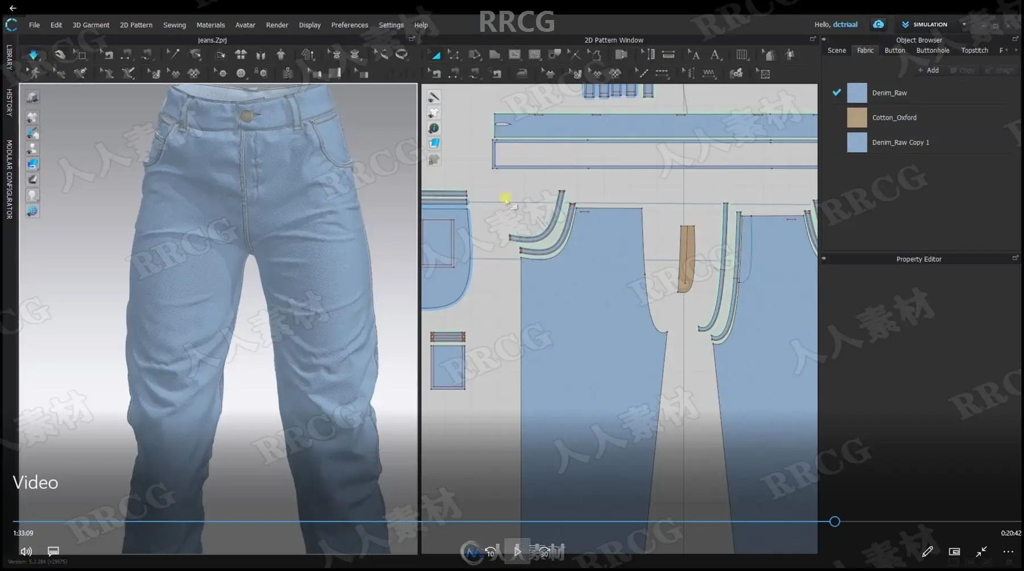Screen dimensions: 1024x571
Task: Select the Denim_Raw Copy 1 fabric item
Action: click(x=922, y=143)
